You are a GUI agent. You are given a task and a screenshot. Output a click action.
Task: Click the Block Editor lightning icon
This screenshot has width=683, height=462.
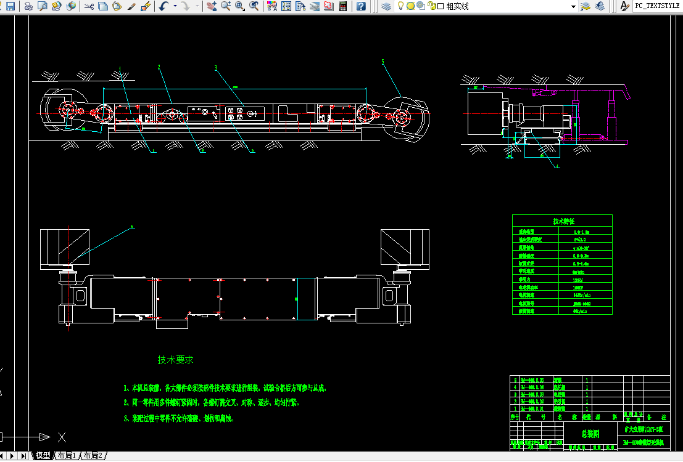click(146, 6)
